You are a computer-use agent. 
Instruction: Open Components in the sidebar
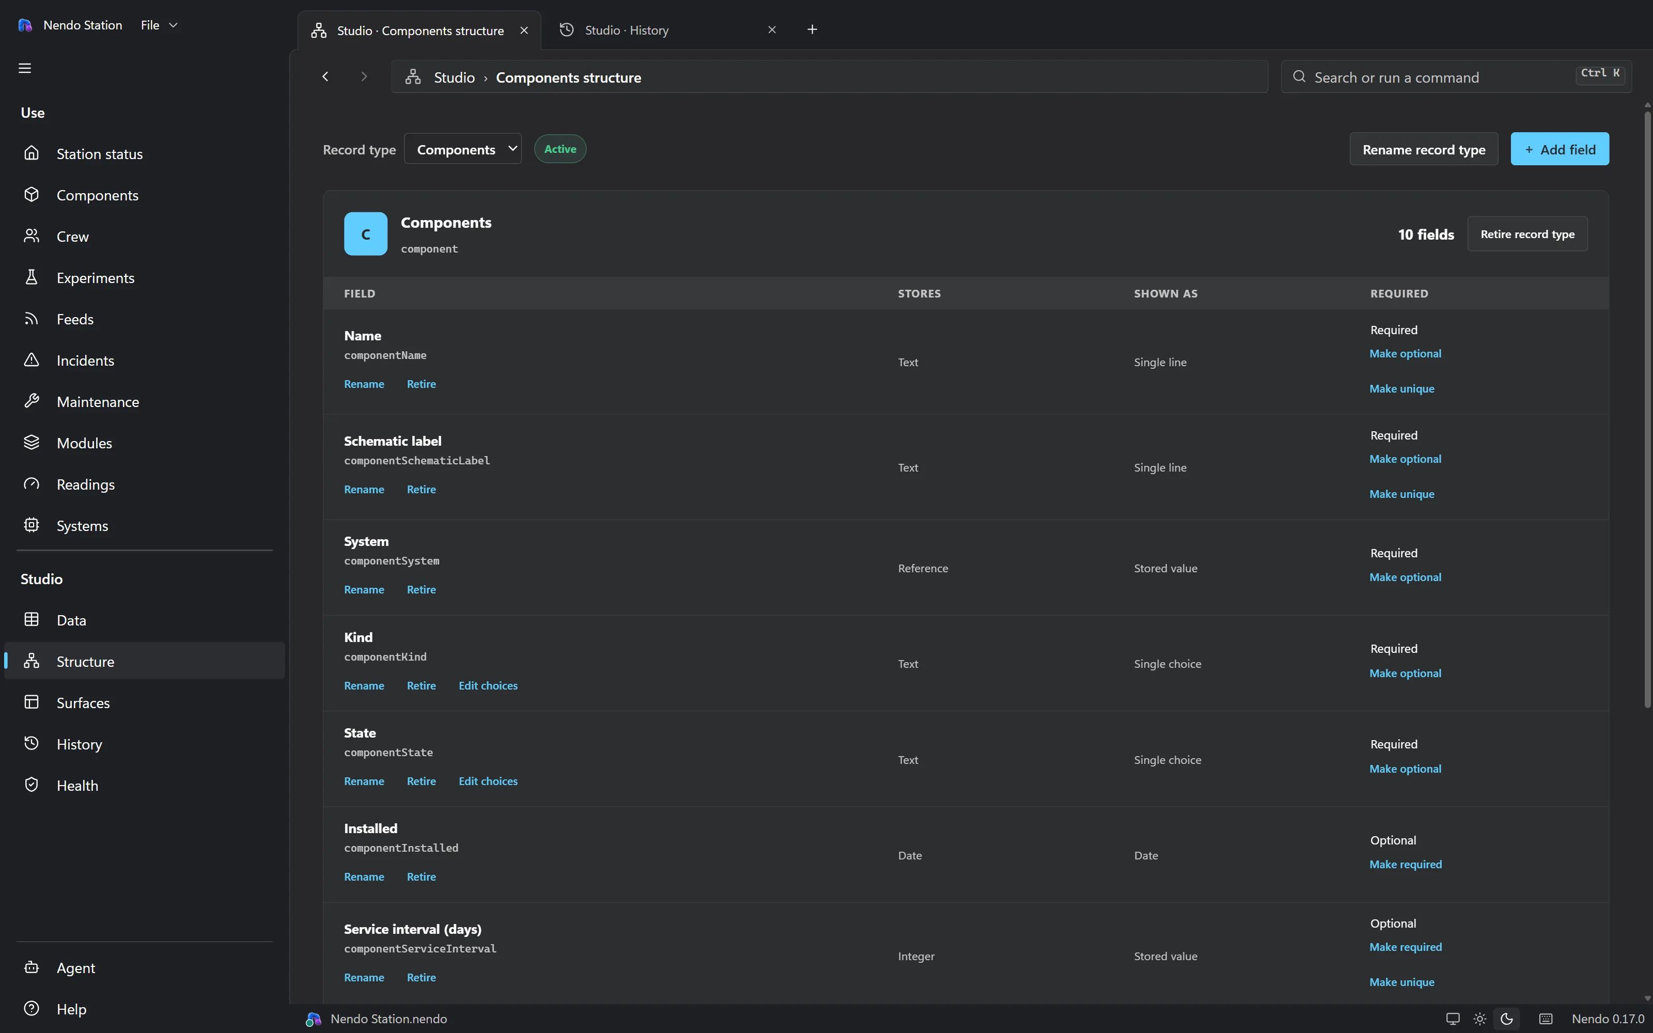click(145, 195)
